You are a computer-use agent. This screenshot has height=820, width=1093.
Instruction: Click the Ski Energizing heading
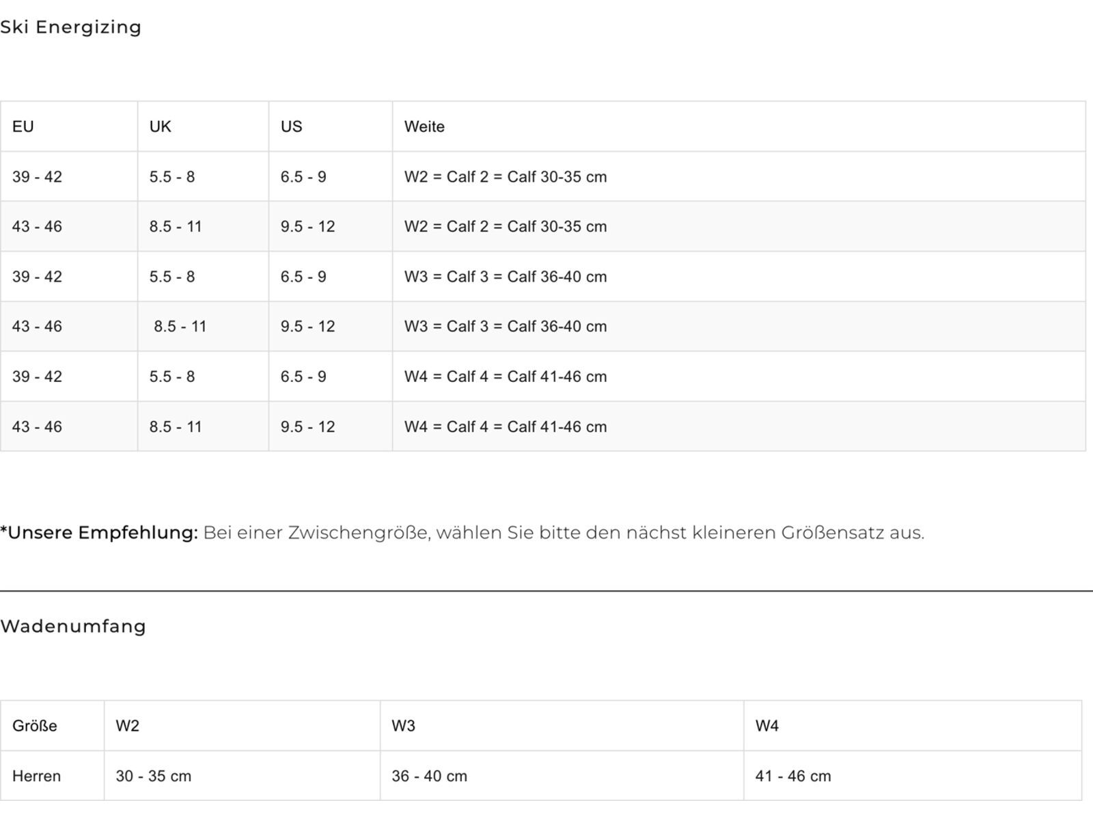(71, 27)
